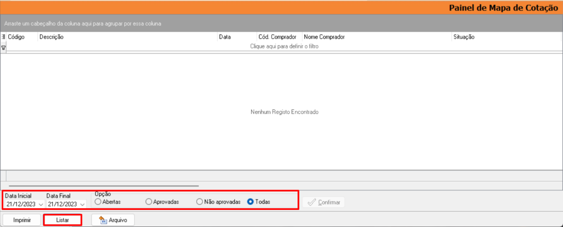The width and height of the screenshot is (563, 227).
Task: Click the Data Inicial date field value
Action: click(21, 204)
